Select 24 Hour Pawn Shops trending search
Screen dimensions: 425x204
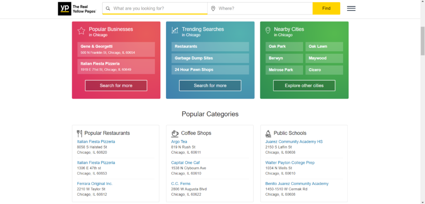click(210, 70)
